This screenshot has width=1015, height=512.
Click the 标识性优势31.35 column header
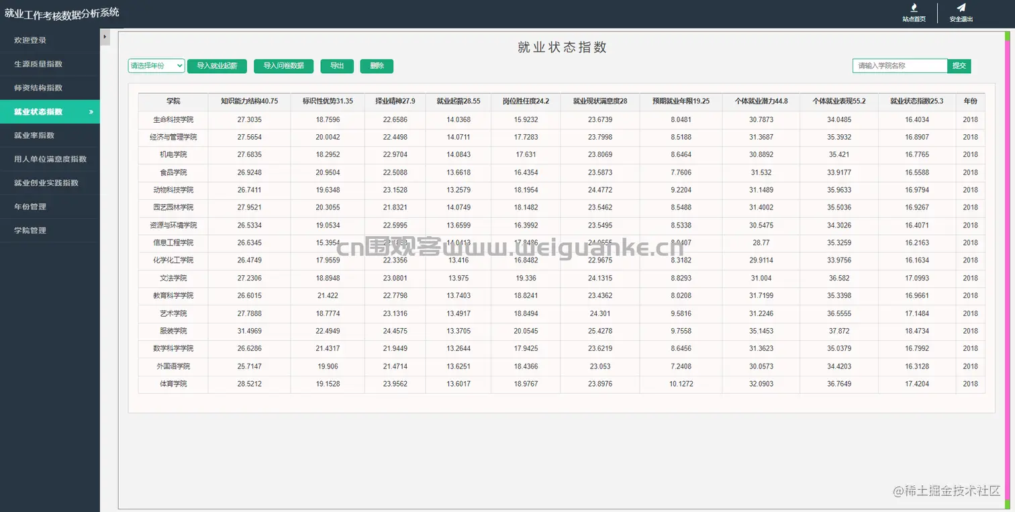coord(328,101)
